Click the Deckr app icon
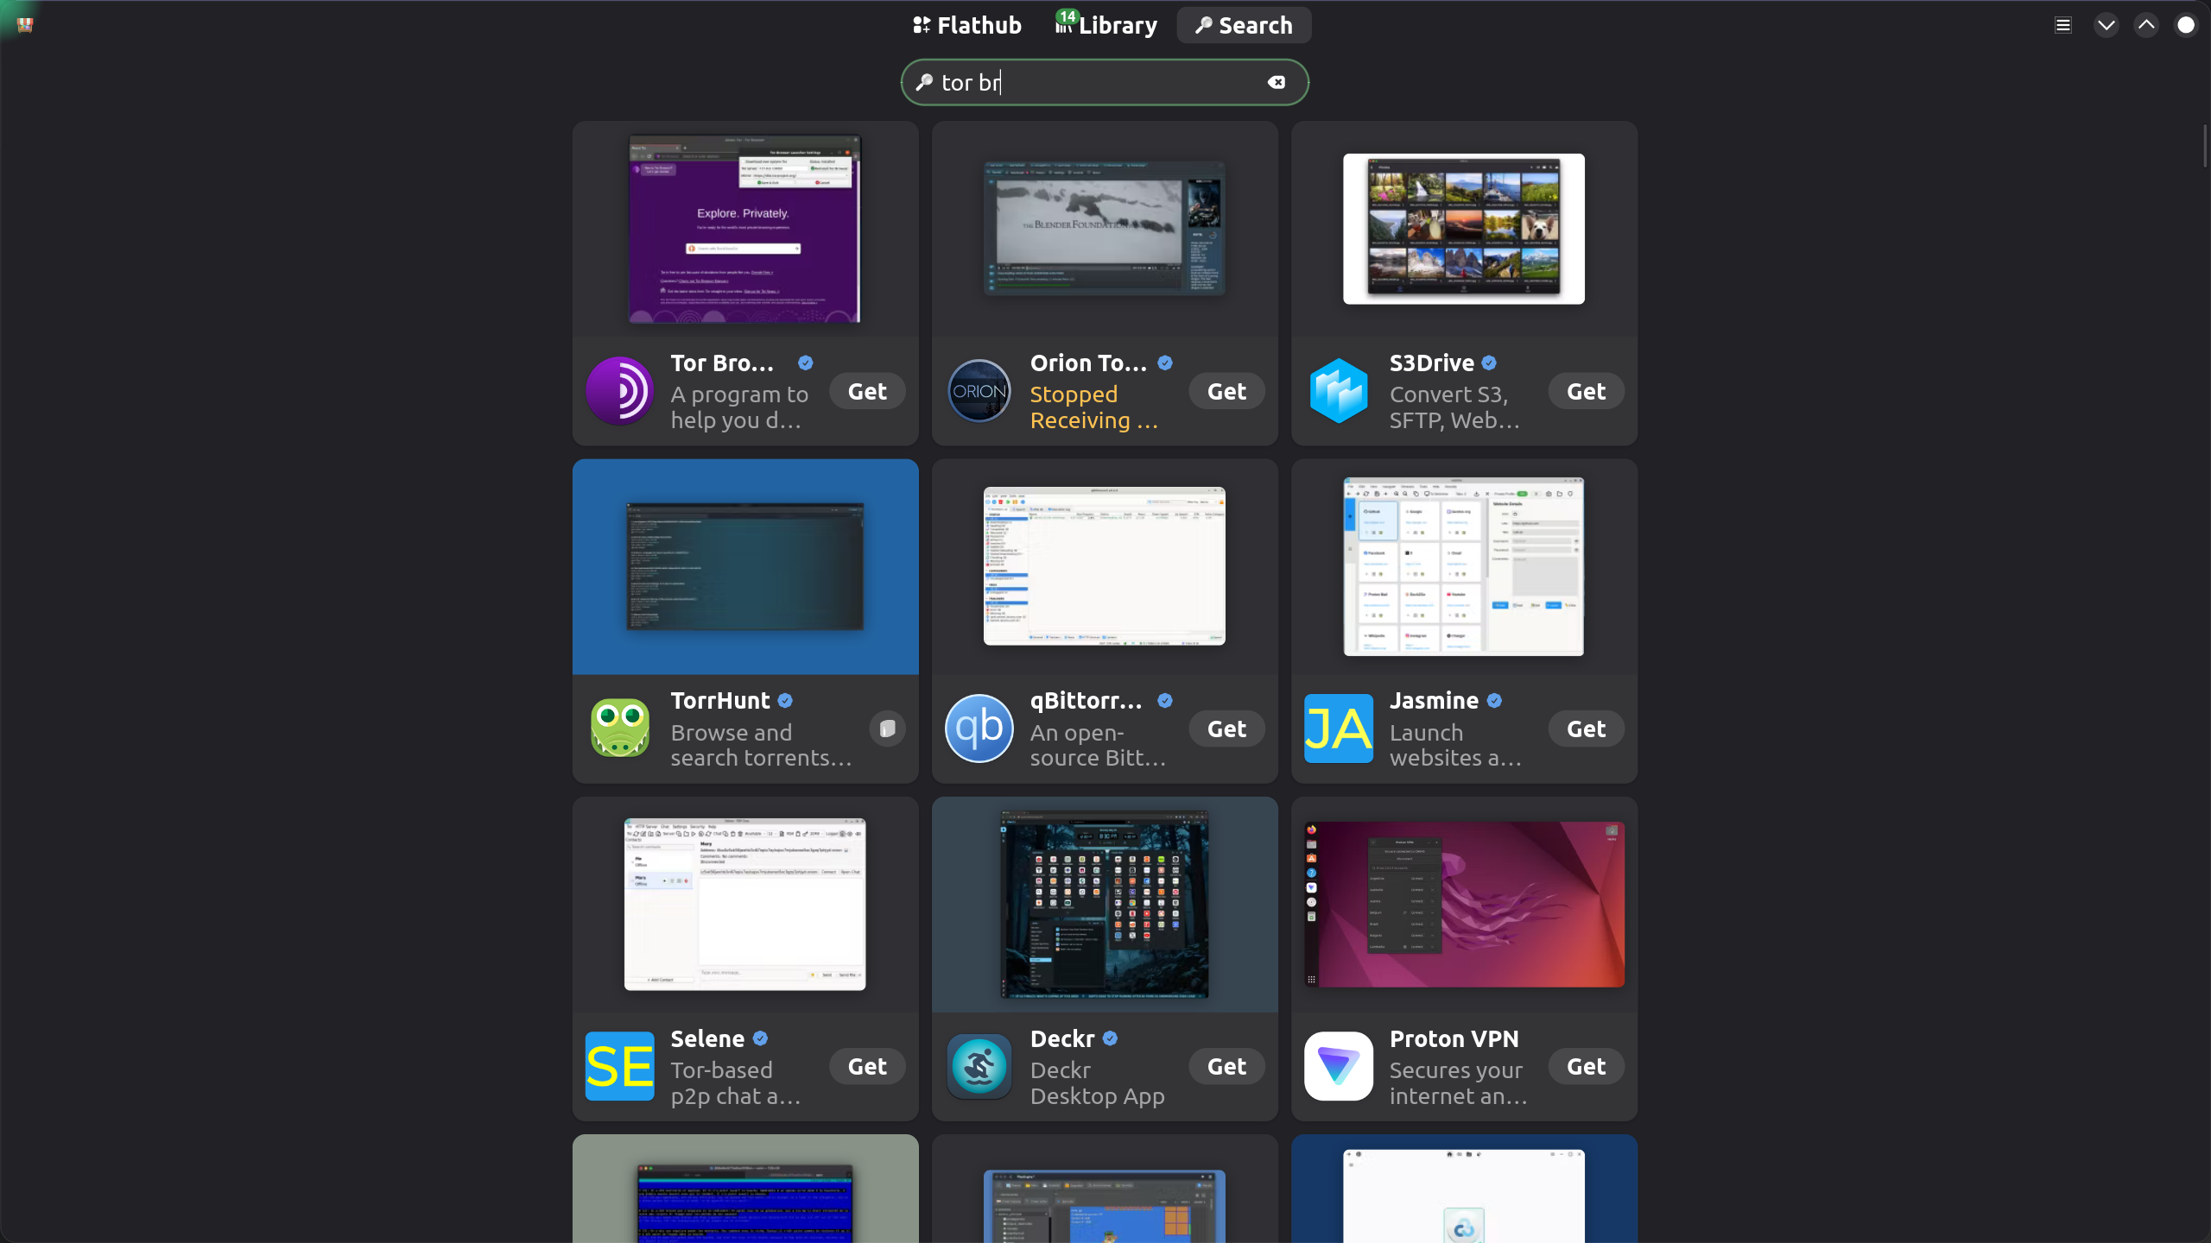The image size is (2211, 1243). click(979, 1066)
